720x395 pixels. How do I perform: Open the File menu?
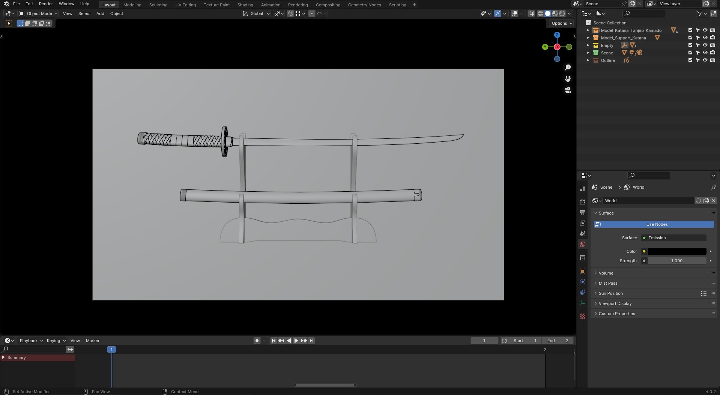pos(17,4)
